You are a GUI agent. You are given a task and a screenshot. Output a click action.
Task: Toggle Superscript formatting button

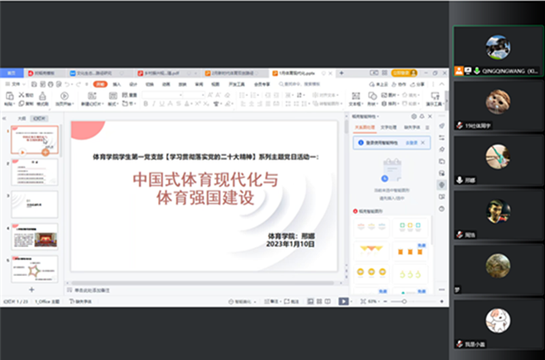pos(198,104)
